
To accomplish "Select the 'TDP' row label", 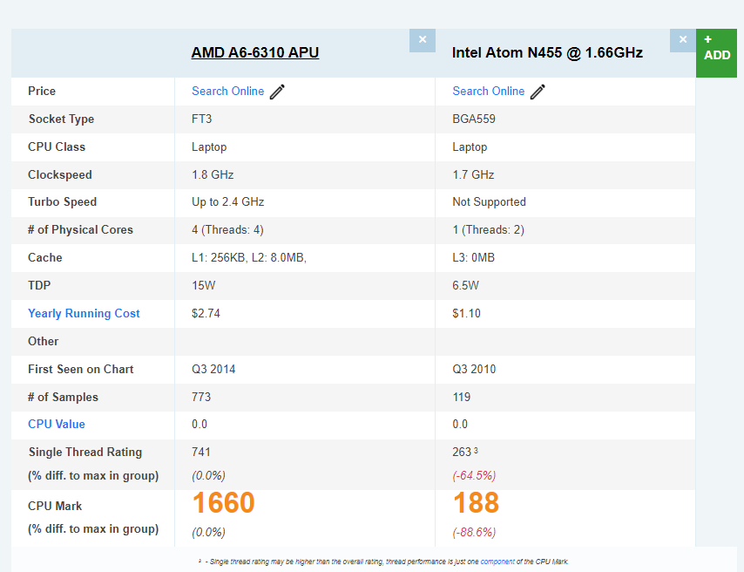I will pyautogui.click(x=39, y=285).
